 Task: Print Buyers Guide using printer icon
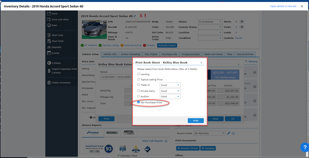[233, 133]
